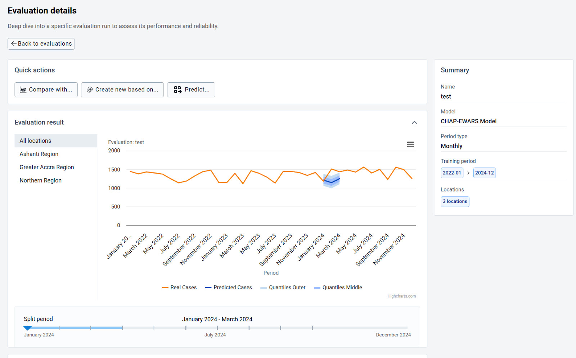Screen dimensions: 576x358
Task: Open the 3 locations tag
Action: tap(455, 202)
